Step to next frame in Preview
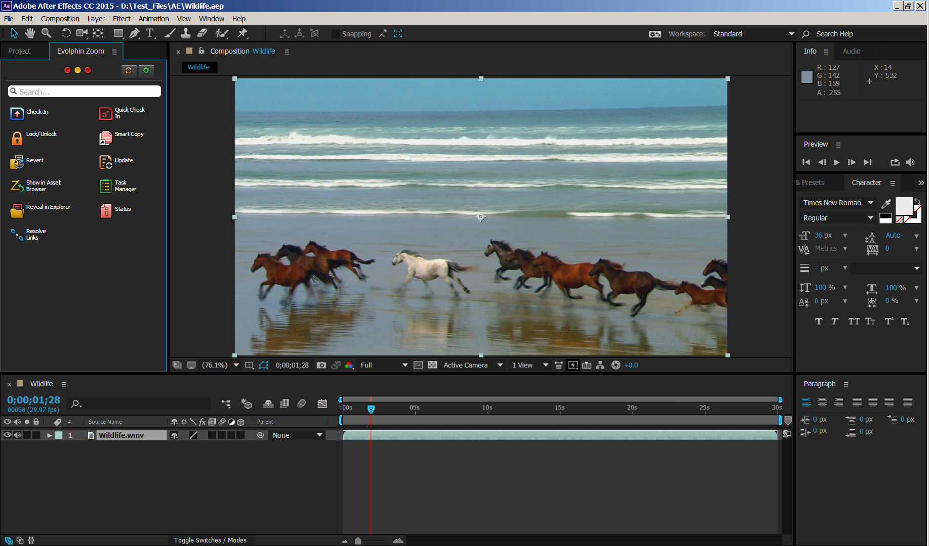 [x=852, y=162]
